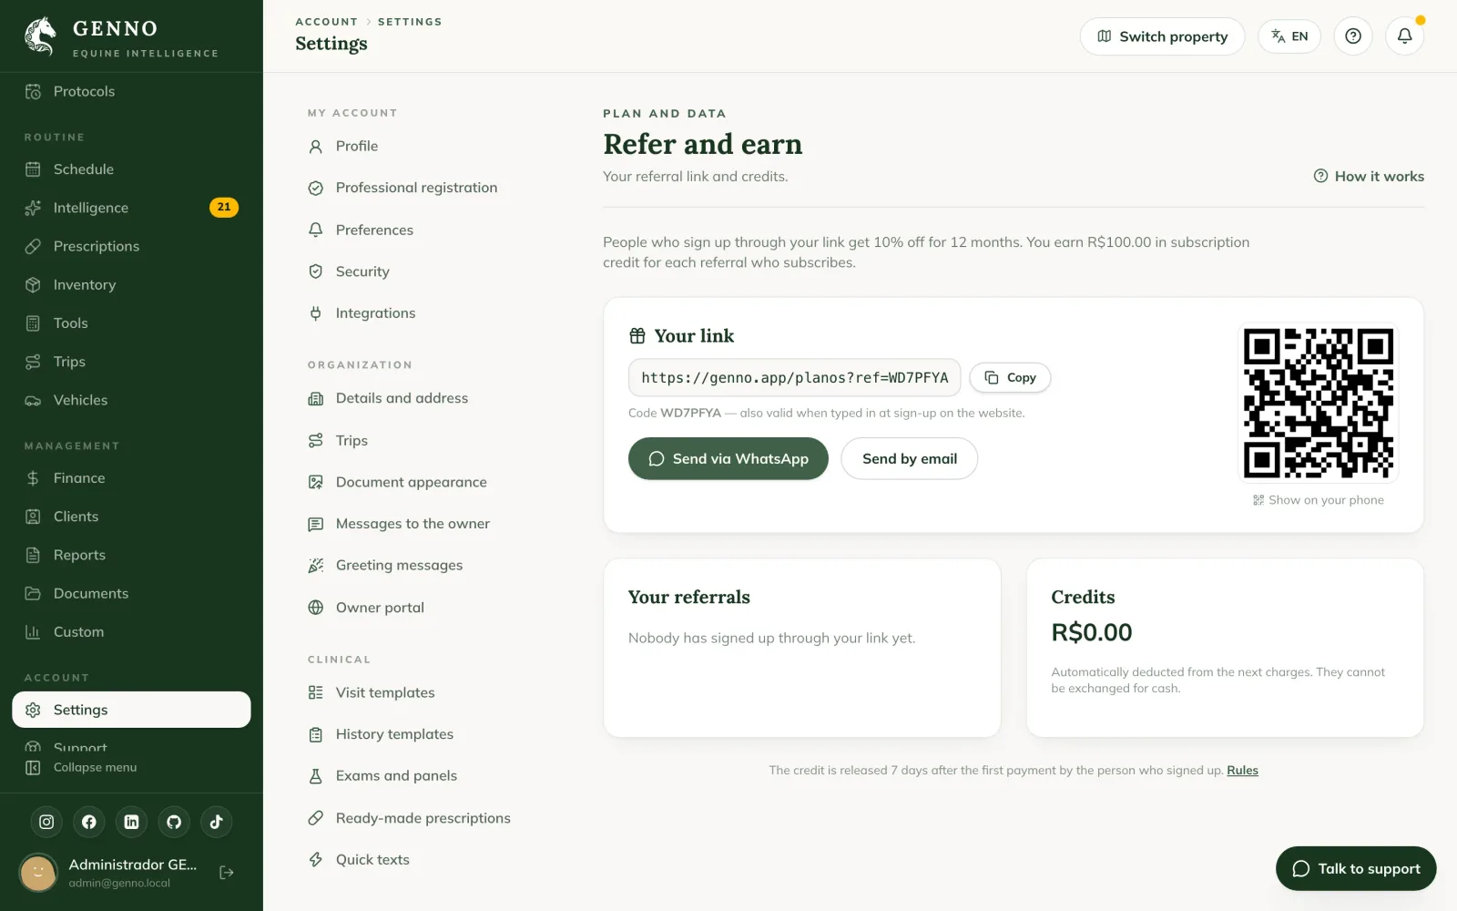Image resolution: width=1457 pixels, height=911 pixels.
Task: Click the logout icon beside Administrador
Action: click(227, 873)
